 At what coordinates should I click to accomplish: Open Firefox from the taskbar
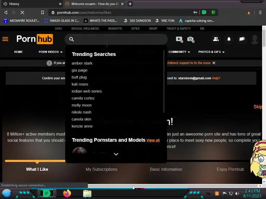[67, 193]
